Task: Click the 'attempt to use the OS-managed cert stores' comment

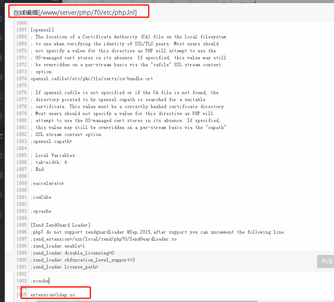Action: 125,120
